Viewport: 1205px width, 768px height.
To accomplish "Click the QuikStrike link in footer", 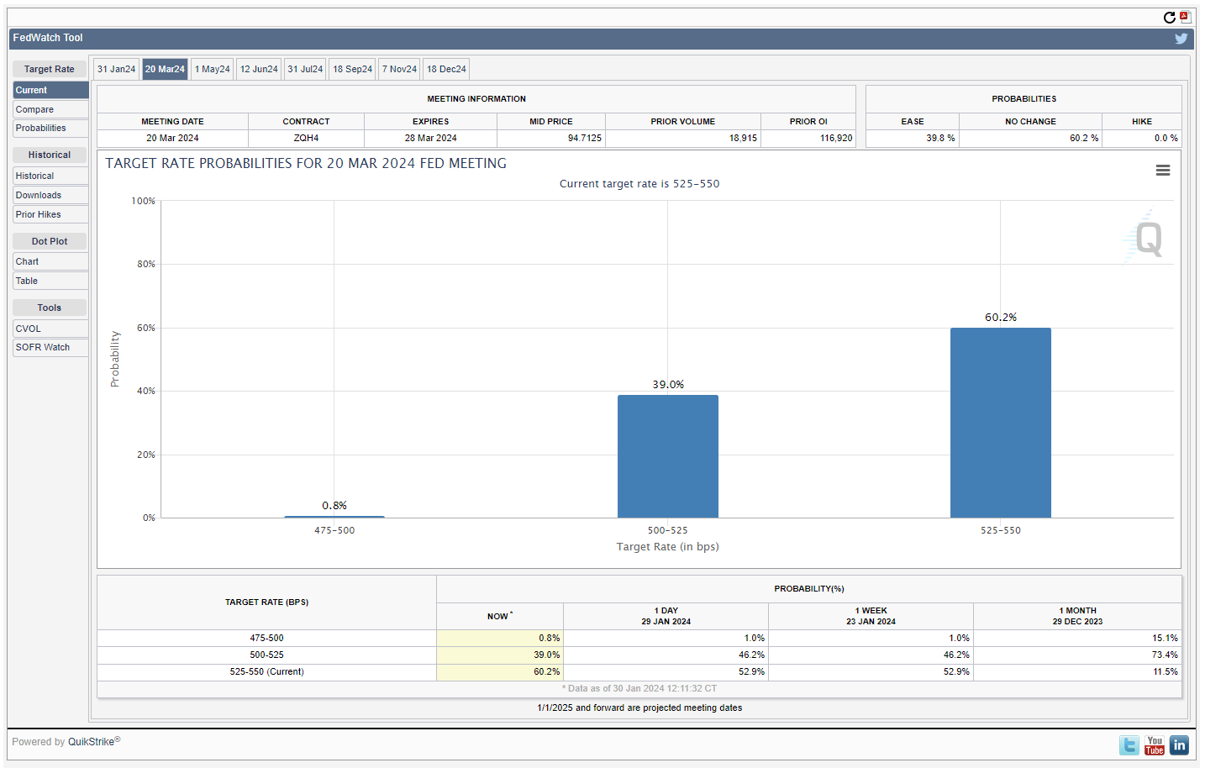I will pos(91,742).
